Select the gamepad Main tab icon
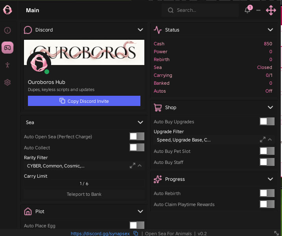 pos(7,48)
